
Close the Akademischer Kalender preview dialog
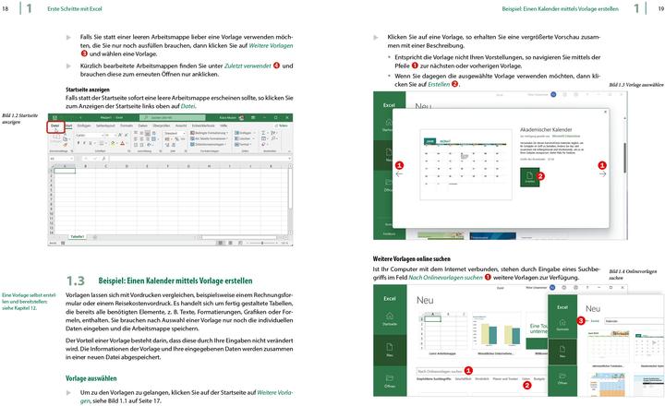pyautogui.click(x=606, y=112)
